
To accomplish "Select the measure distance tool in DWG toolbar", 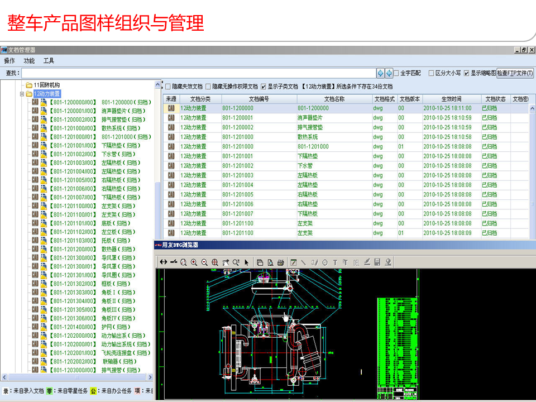I will point(174,262).
